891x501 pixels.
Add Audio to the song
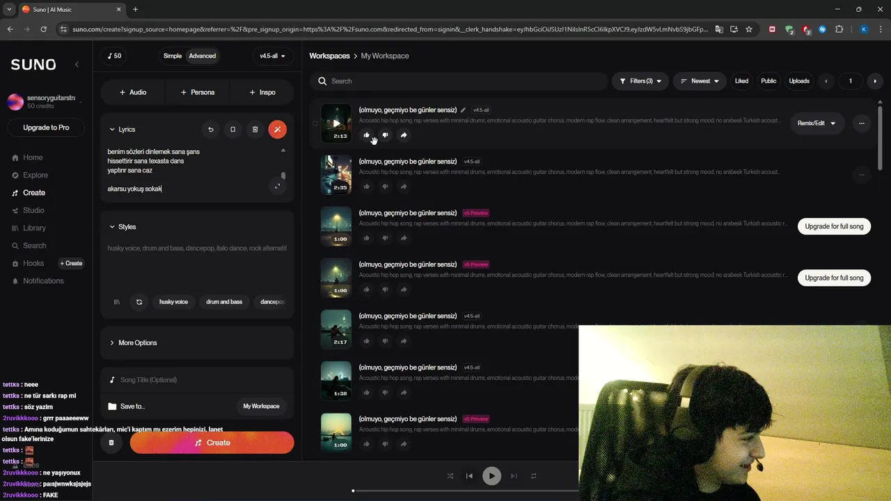[132, 92]
